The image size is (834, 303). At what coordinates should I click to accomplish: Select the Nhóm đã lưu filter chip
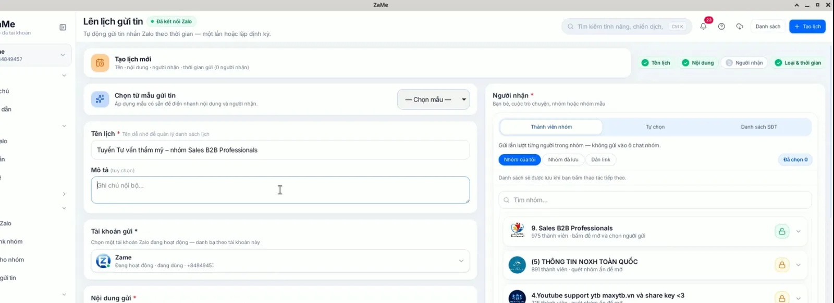[x=563, y=160]
